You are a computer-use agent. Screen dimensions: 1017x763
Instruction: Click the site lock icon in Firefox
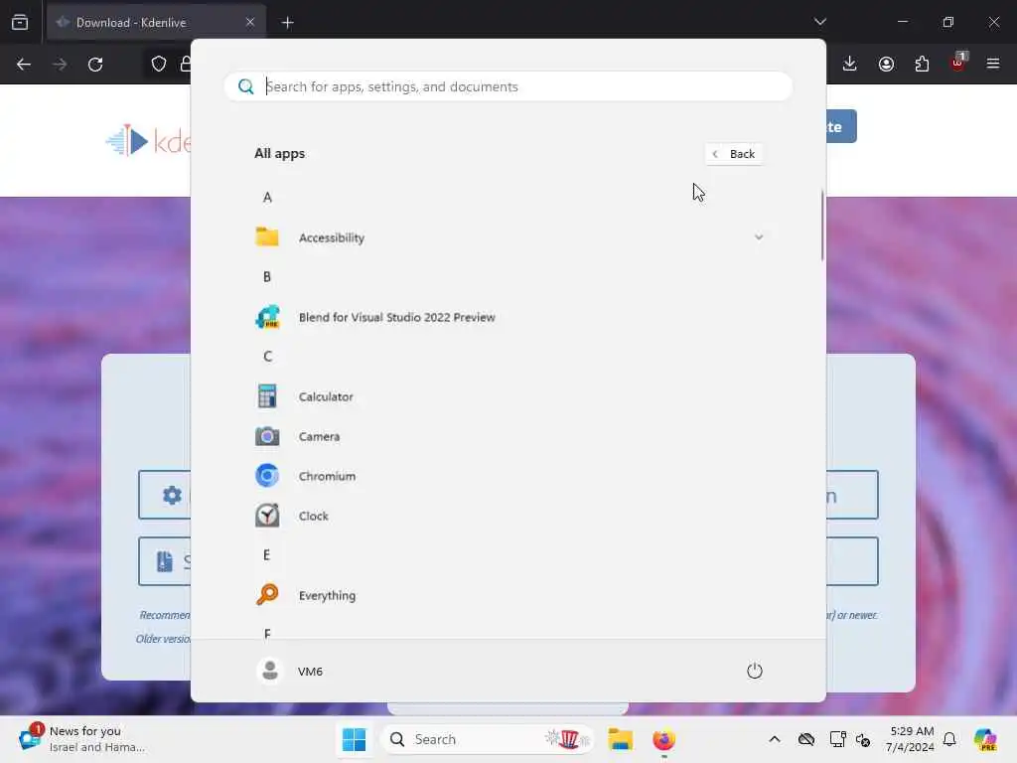186,65
